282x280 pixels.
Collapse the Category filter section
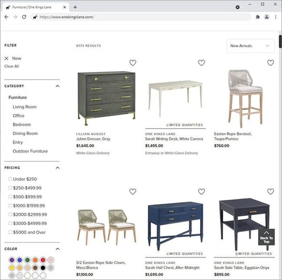tap(58, 86)
